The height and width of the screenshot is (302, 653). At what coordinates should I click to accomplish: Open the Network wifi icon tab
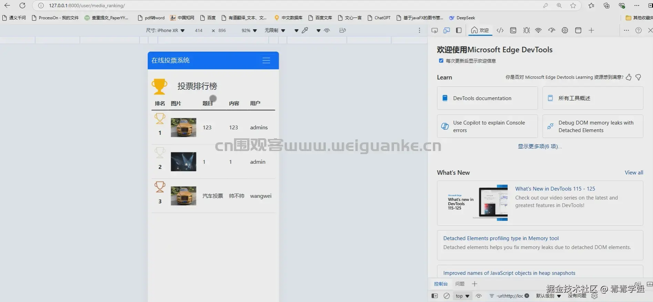538,30
